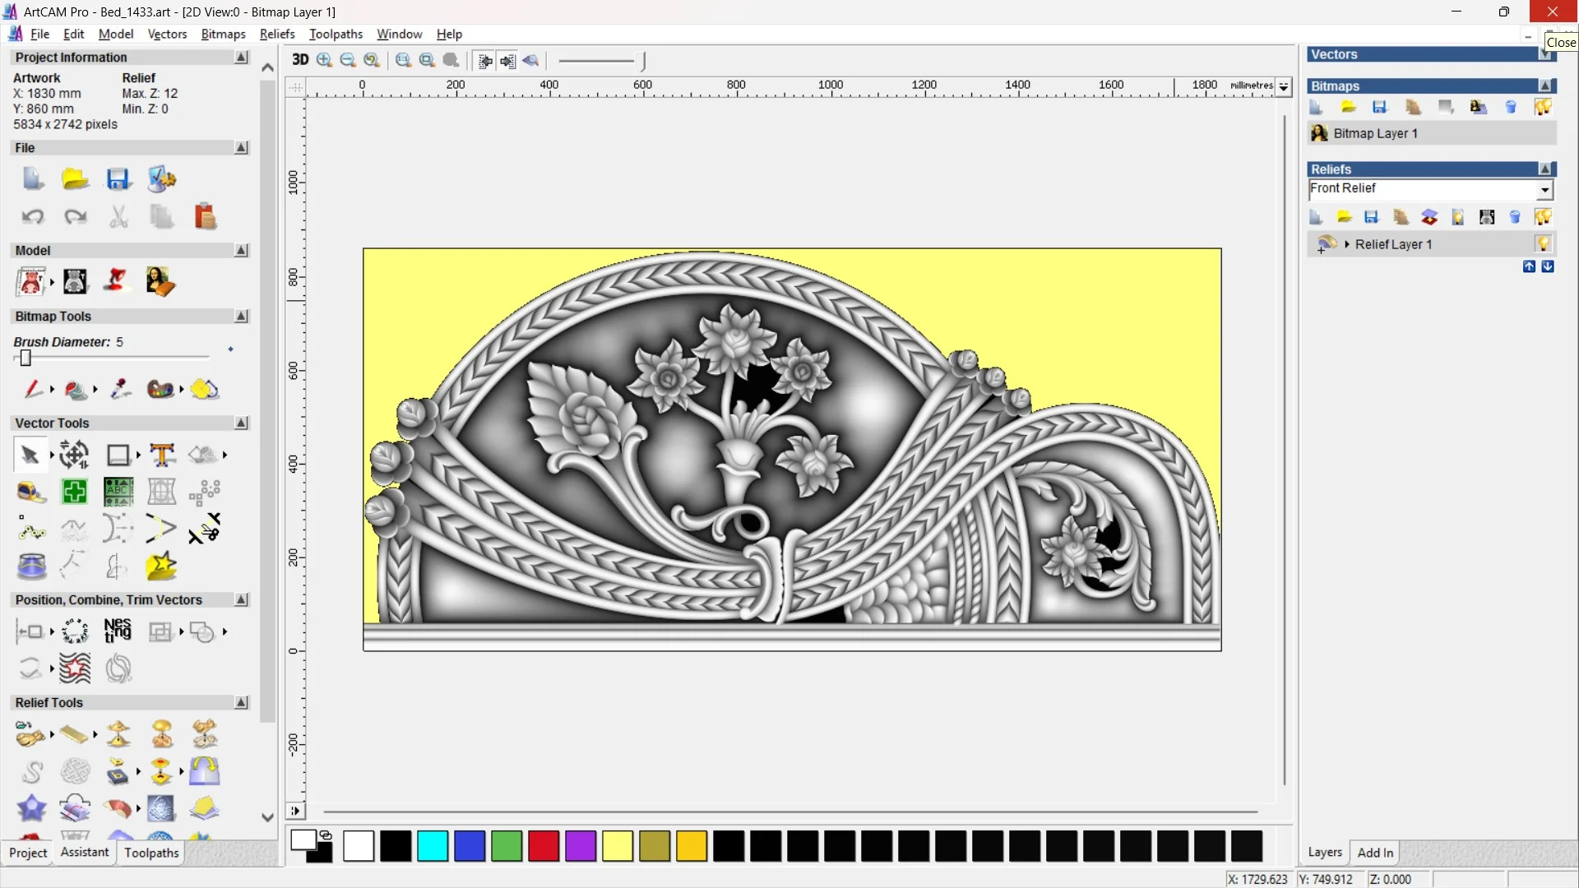Toggle all bitmap layers visibility bulb
The height and width of the screenshot is (888, 1579).
[1543, 107]
